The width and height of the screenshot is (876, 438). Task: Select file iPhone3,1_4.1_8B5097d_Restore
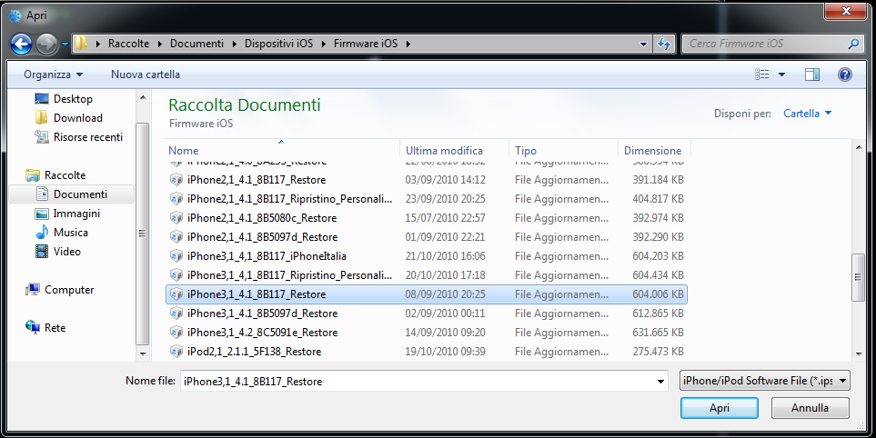(427, 313)
